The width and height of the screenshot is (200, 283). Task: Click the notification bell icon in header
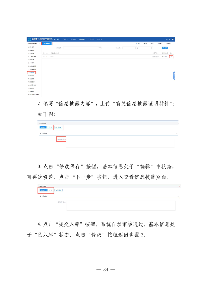[167, 39]
